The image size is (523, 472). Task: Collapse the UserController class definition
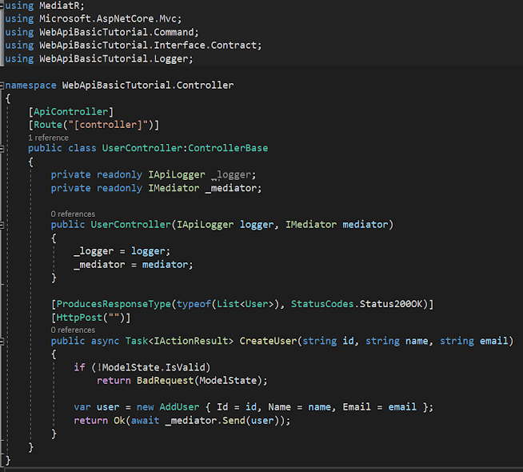pyautogui.click(x=2, y=149)
